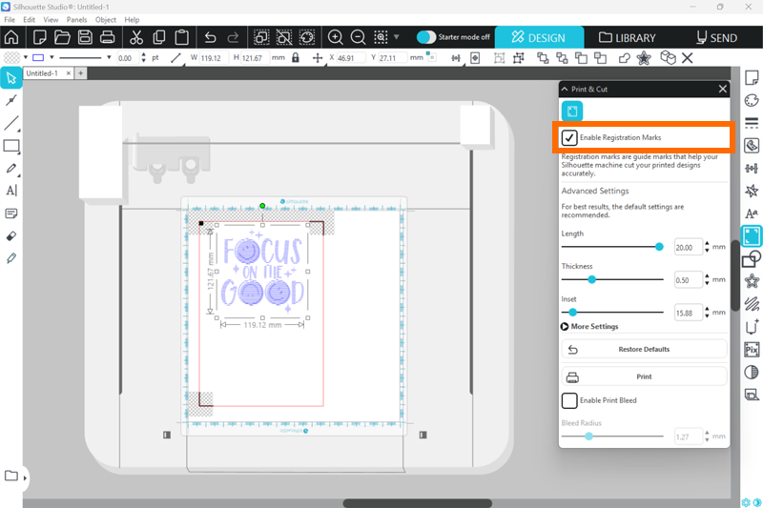
Task: Switch to the LIBRARY tab
Action: click(628, 38)
